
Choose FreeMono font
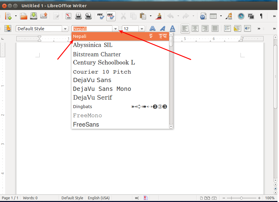(120, 115)
